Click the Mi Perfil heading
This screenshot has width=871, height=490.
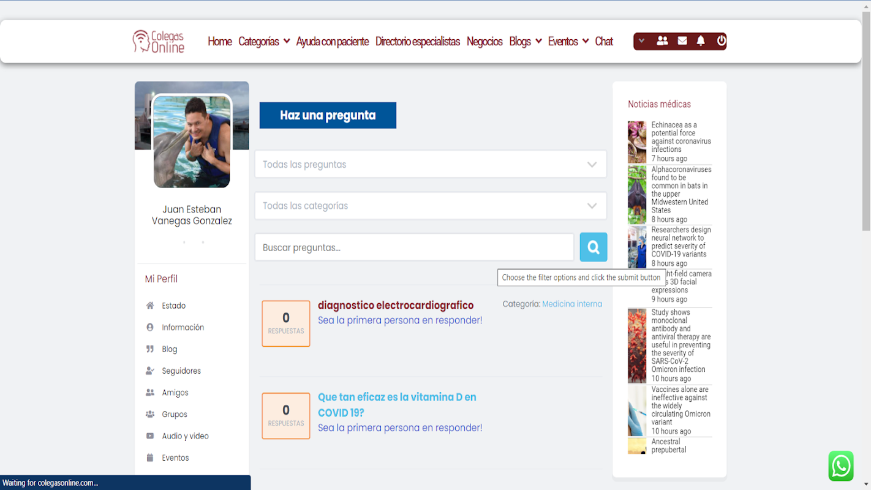161,279
